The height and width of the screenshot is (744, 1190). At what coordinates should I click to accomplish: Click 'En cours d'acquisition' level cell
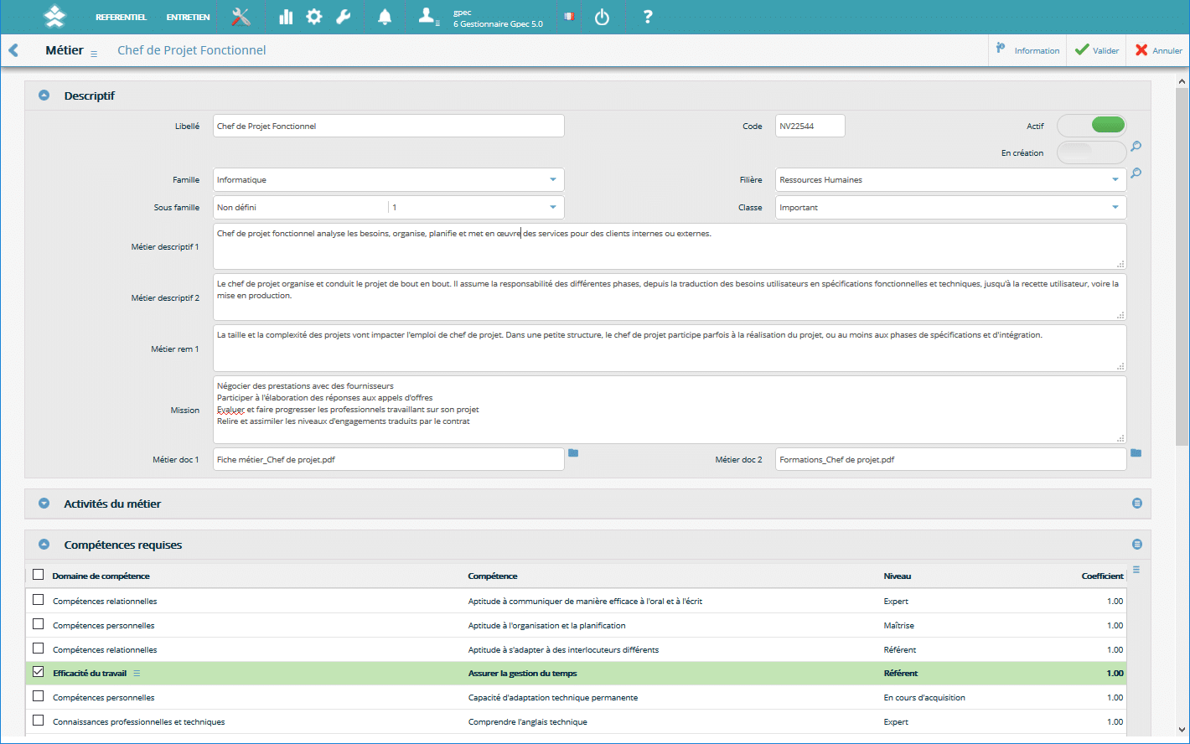click(x=924, y=698)
